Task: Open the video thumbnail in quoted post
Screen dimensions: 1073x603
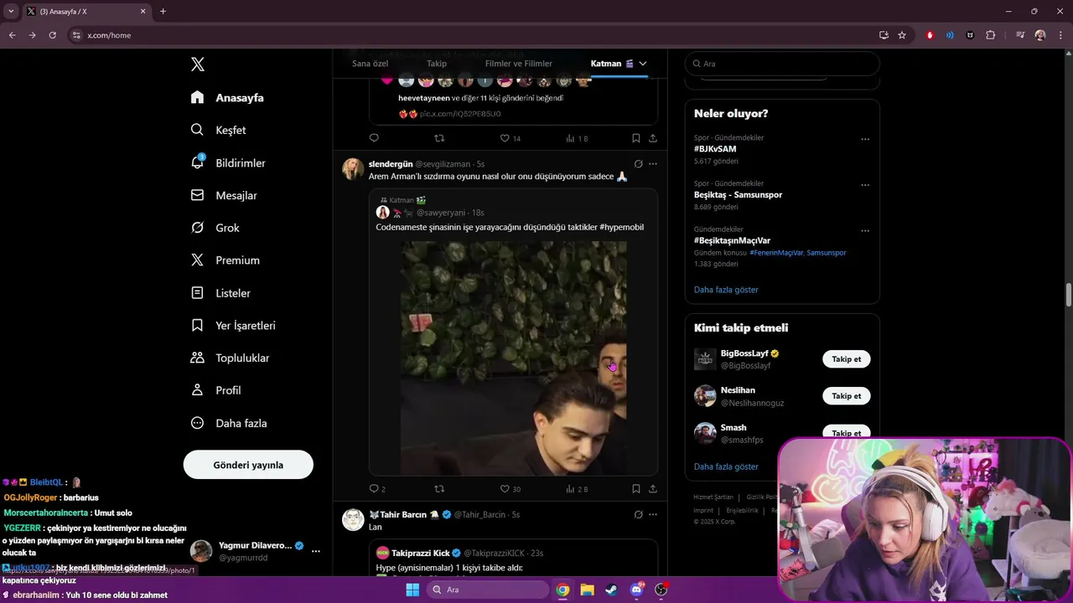Action: click(513, 358)
